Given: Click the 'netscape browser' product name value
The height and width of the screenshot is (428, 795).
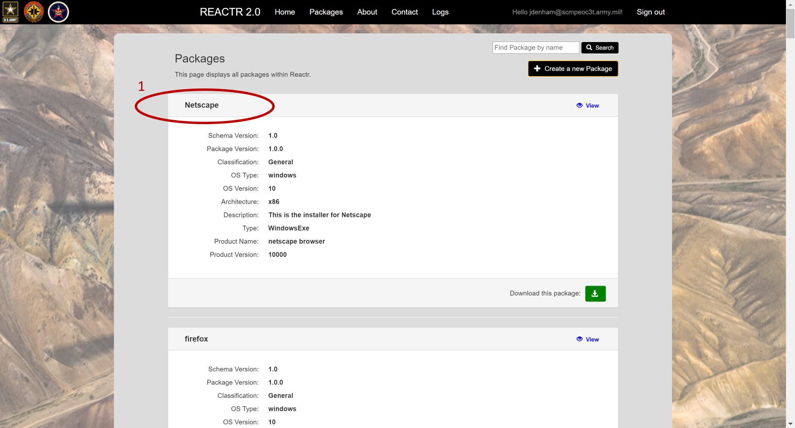Looking at the screenshot, I should click(x=297, y=242).
